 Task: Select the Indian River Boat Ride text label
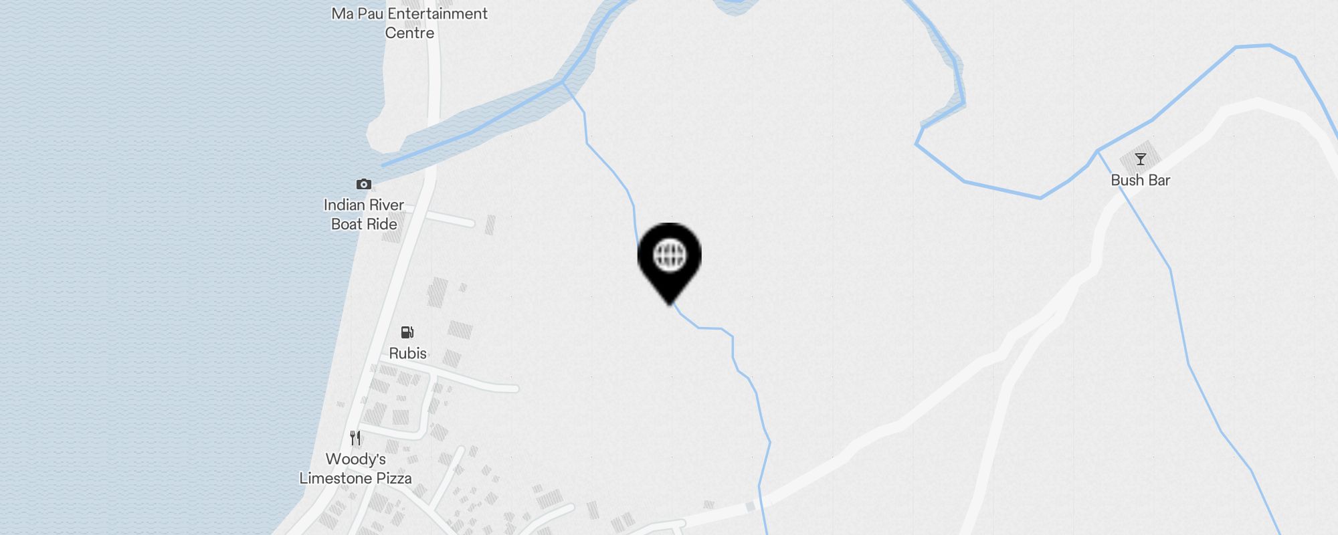(x=364, y=215)
